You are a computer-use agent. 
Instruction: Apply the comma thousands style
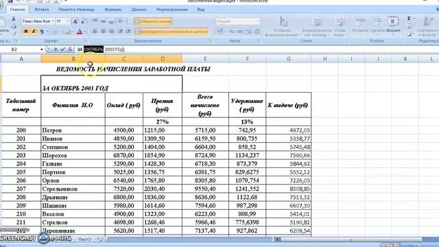coord(239,32)
